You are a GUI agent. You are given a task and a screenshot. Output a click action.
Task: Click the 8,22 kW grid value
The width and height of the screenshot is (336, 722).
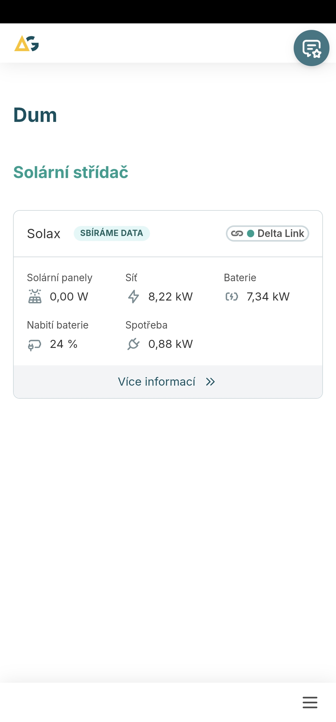tap(170, 296)
